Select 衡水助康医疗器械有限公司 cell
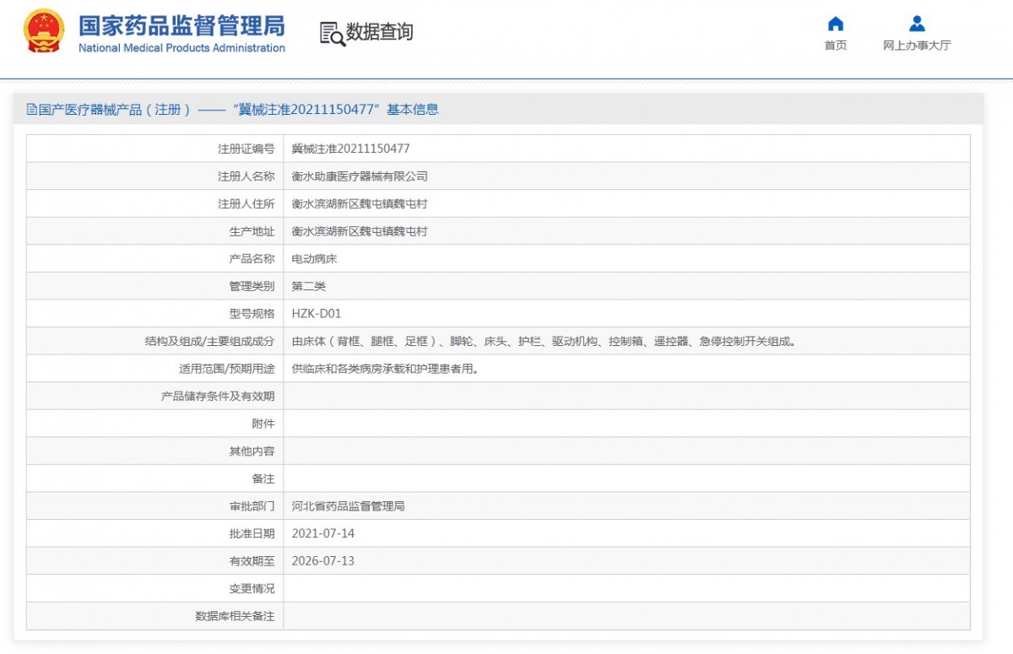The width and height of the screenshot is (1013, 654). [360, 176]
